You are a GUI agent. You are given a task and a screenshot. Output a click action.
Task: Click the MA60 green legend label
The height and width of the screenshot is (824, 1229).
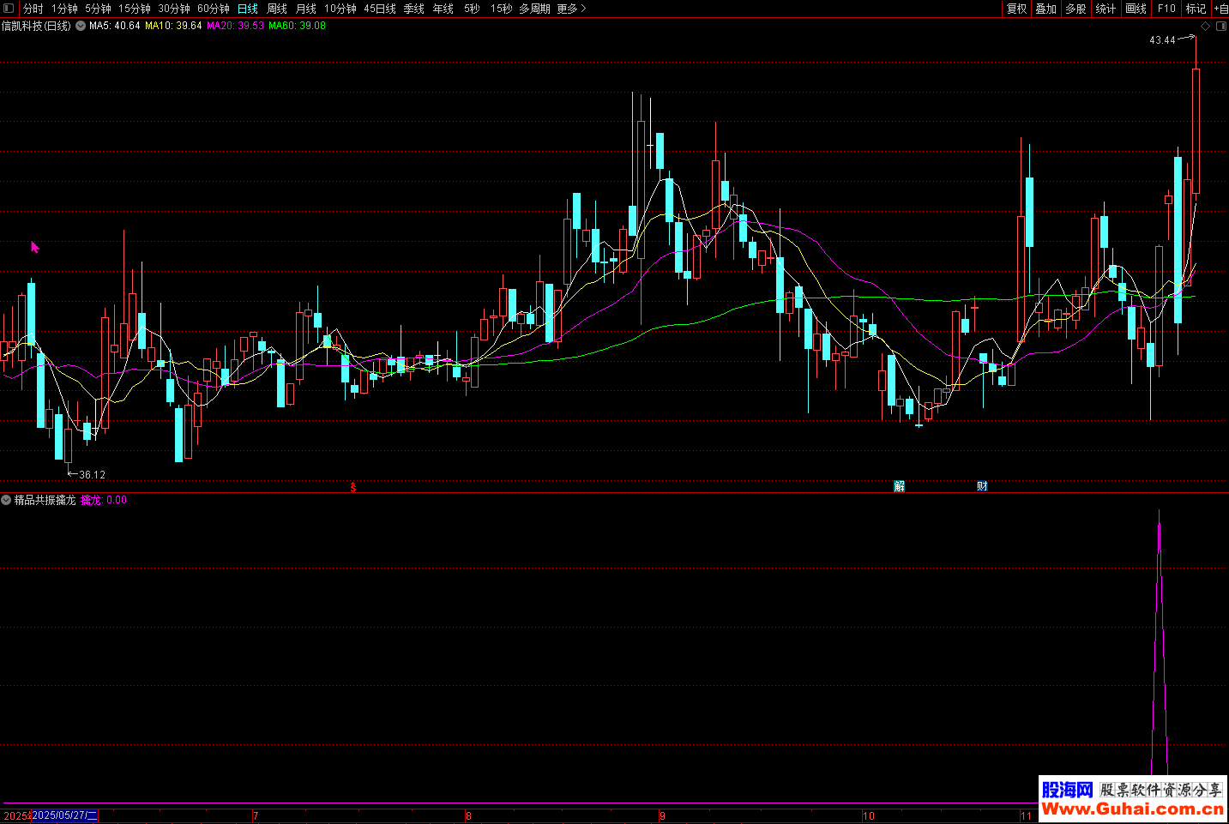pyautogui.click(x=297, y=26)
